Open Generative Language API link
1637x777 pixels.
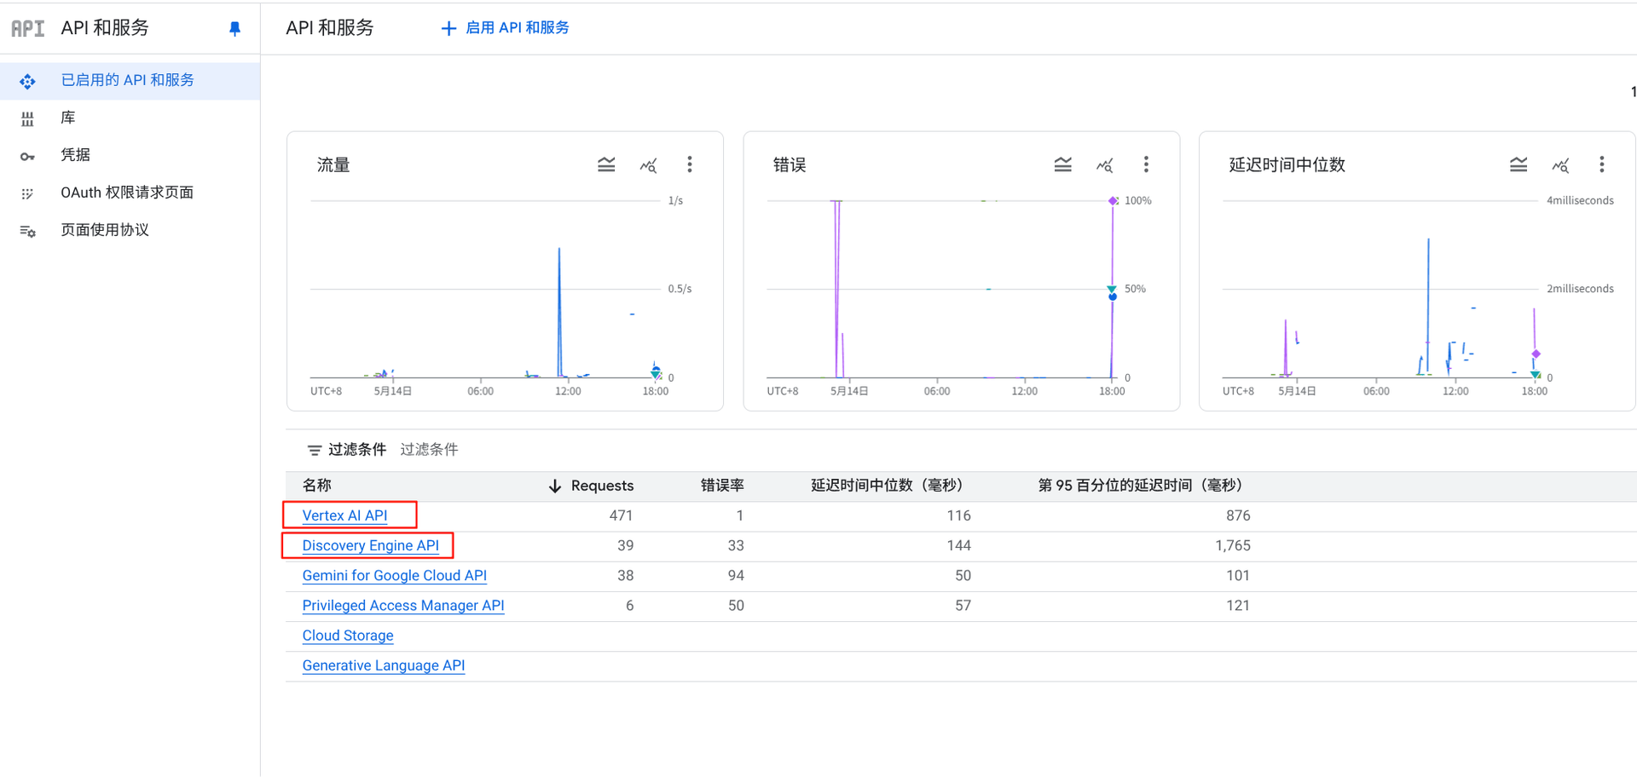(x=383, y=665)
